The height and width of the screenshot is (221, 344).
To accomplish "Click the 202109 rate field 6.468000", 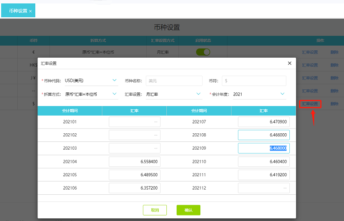I will click(x=264, y=148).
